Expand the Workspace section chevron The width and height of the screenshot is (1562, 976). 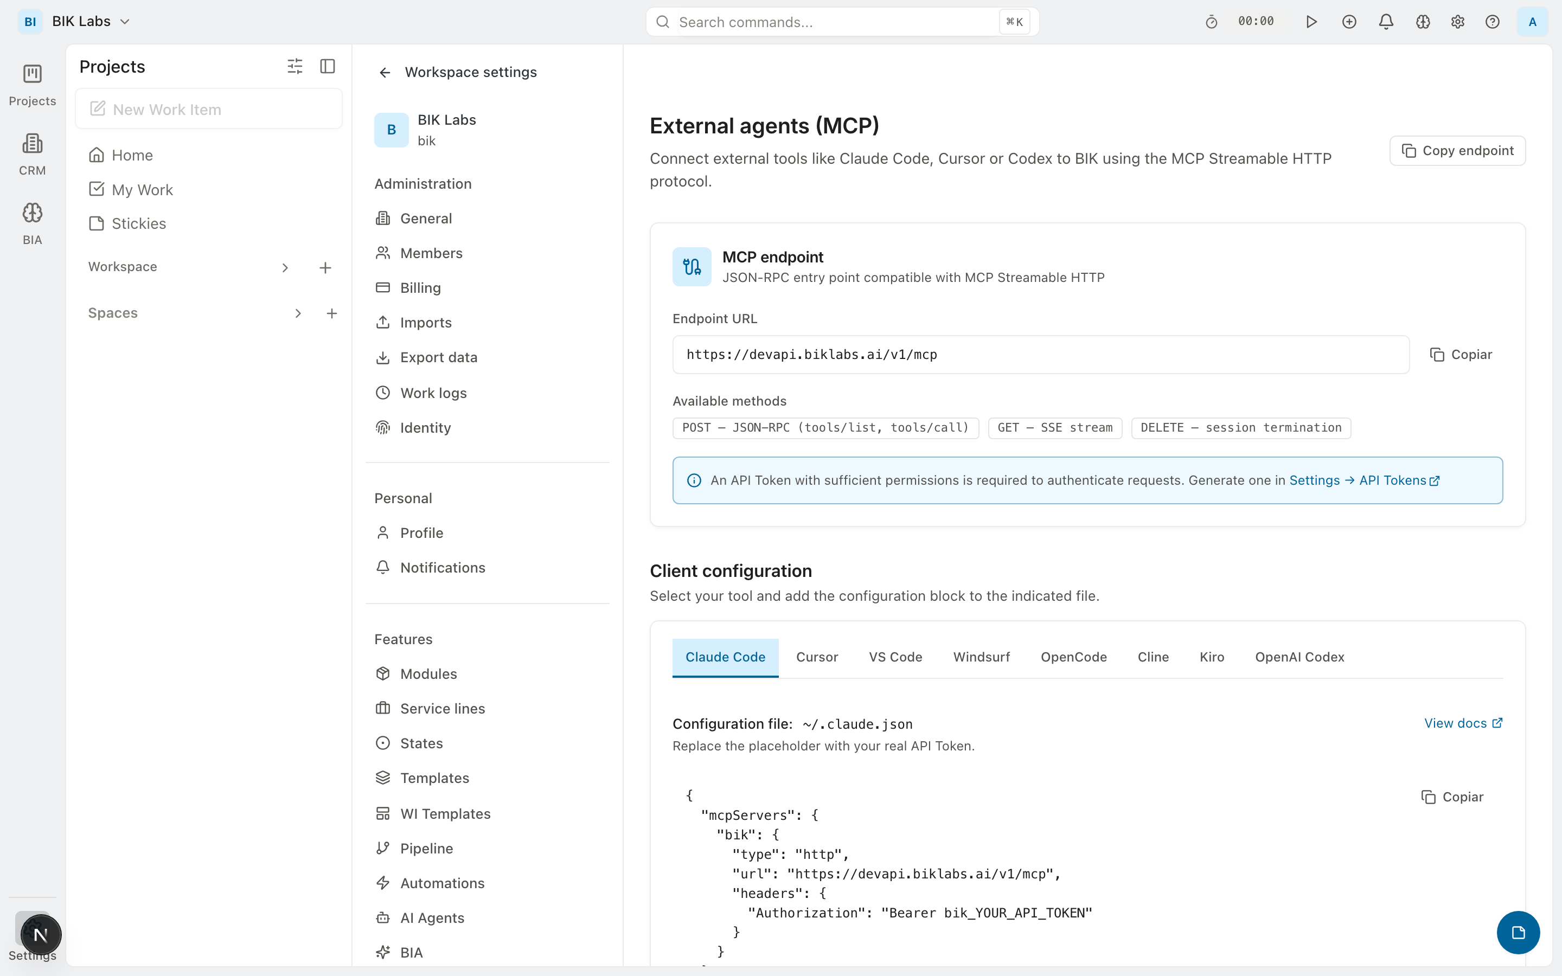tap(285, 267)
